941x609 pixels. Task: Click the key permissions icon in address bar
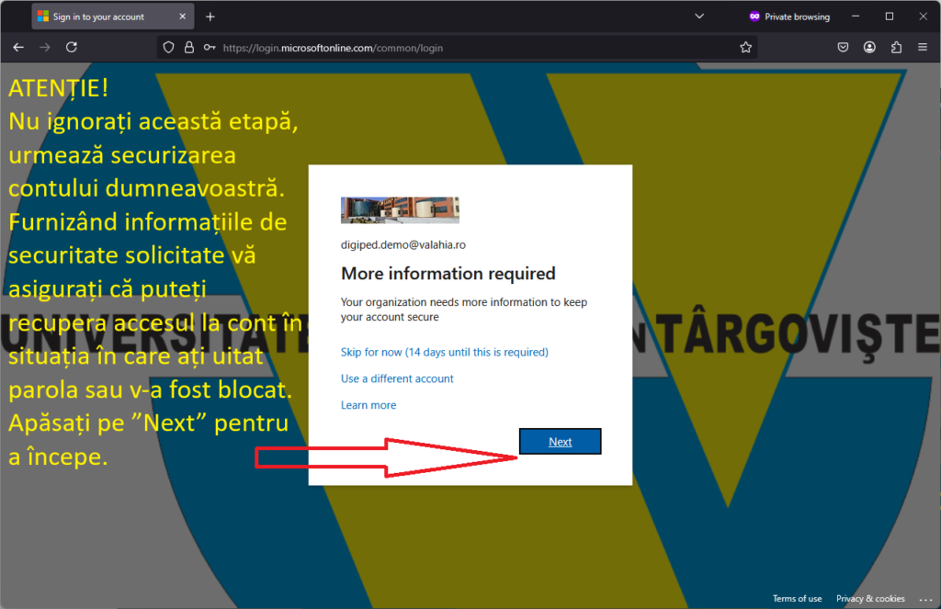(210, 48)
